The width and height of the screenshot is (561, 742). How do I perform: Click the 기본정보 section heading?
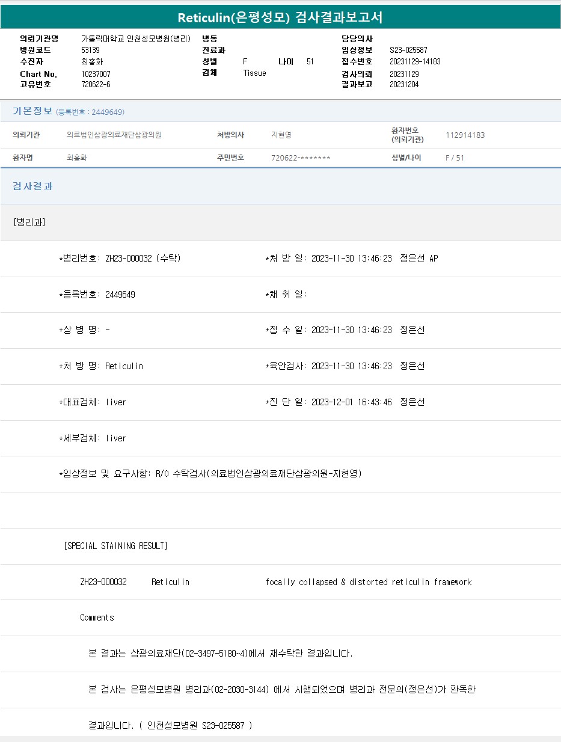click(32, 111)
